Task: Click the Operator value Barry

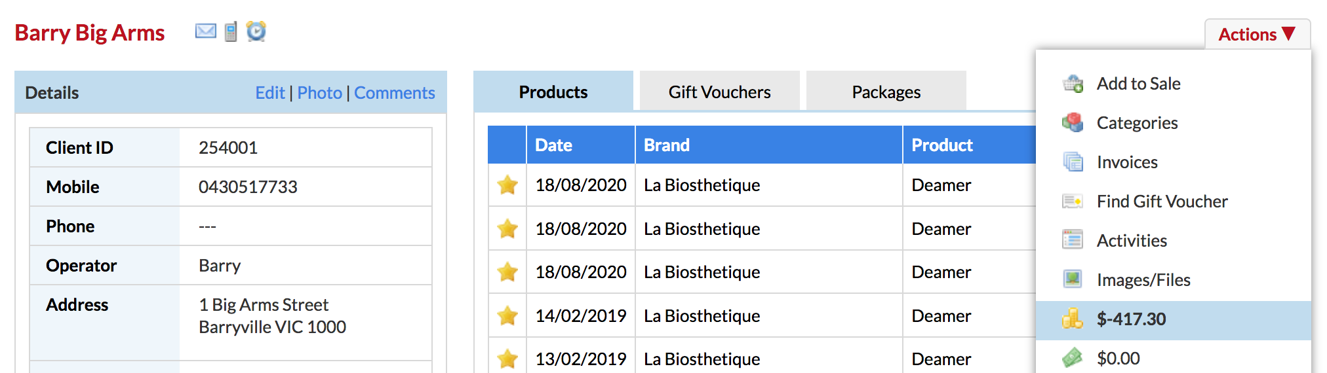Action: [220, 266]
